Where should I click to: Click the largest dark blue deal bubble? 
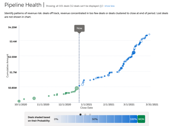[134, 53]
